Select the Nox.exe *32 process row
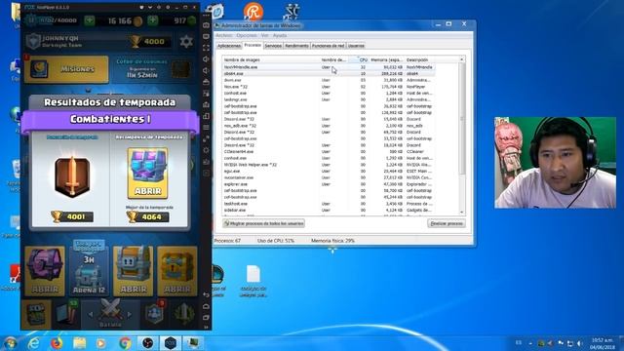The image size is (624, 351). 329,87
